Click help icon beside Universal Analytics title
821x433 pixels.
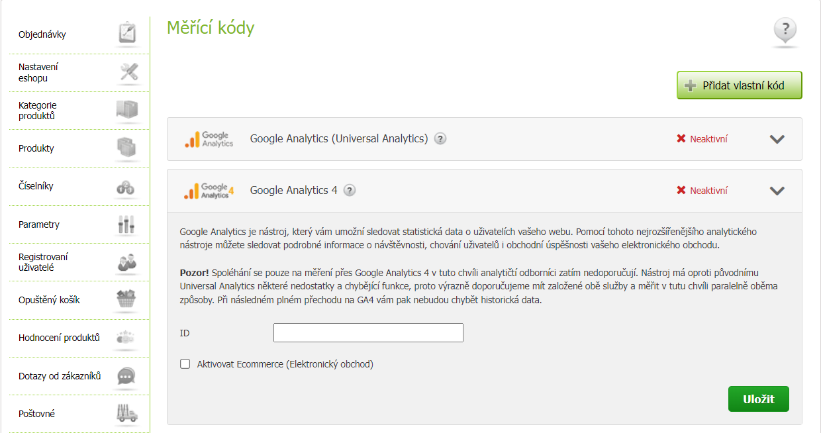tap(440, 139)
